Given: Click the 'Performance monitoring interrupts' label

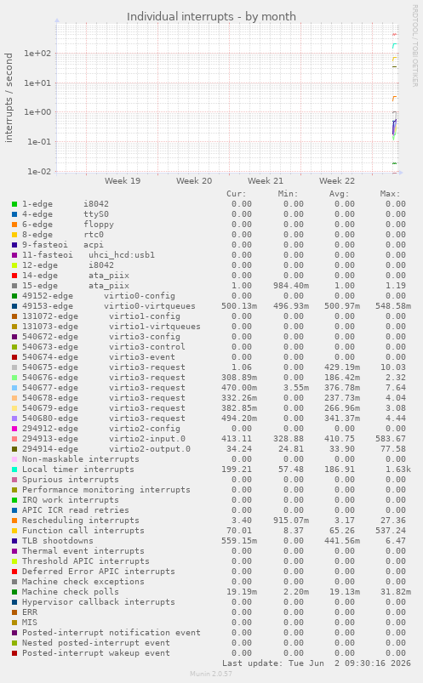Looking at the screenshot, I should [106, 490].
